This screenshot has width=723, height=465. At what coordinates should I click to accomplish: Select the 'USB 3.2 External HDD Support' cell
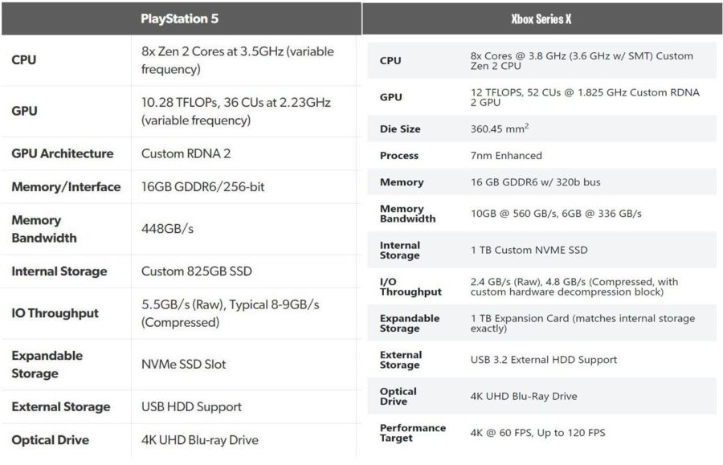544,360
